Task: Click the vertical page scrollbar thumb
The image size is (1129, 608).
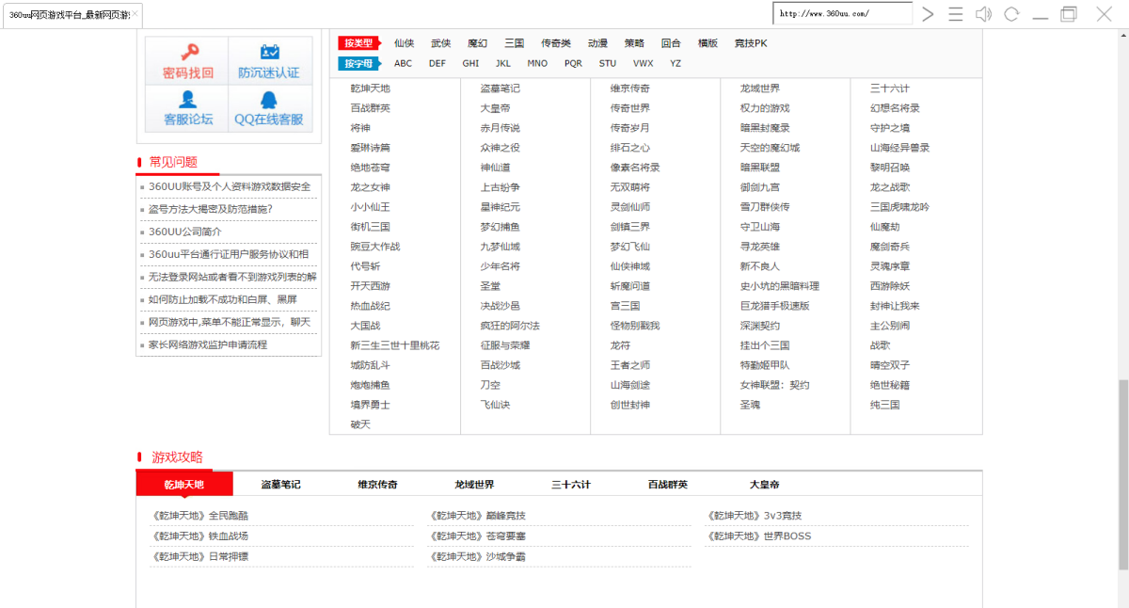Action: tap(1122, 473)
